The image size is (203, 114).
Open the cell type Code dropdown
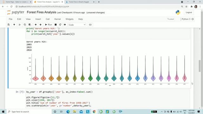tap(77, 25)
